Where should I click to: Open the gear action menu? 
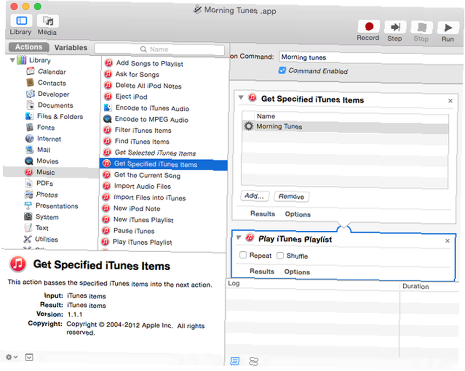click(12, 357)
